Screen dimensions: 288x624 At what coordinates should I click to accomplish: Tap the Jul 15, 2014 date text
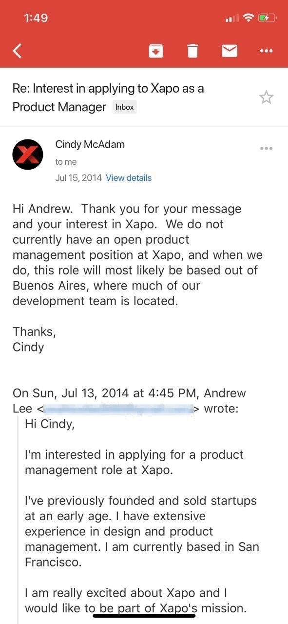[78, 178]
